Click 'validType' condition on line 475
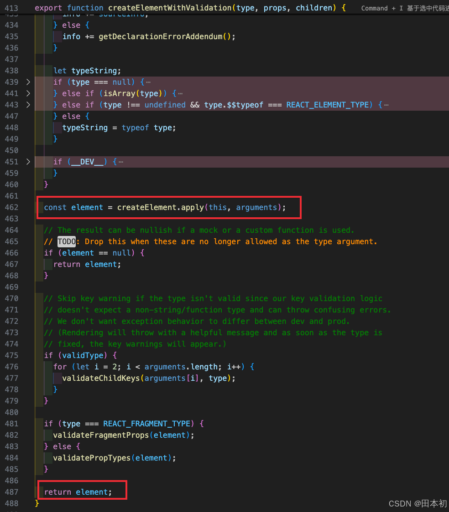Image resolution: width=449 pixels, height=512 pixels. 83,355
